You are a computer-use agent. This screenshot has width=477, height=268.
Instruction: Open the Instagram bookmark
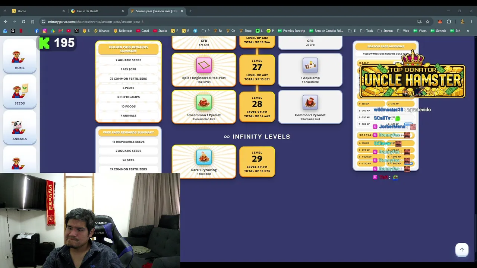tap(45, 31)
